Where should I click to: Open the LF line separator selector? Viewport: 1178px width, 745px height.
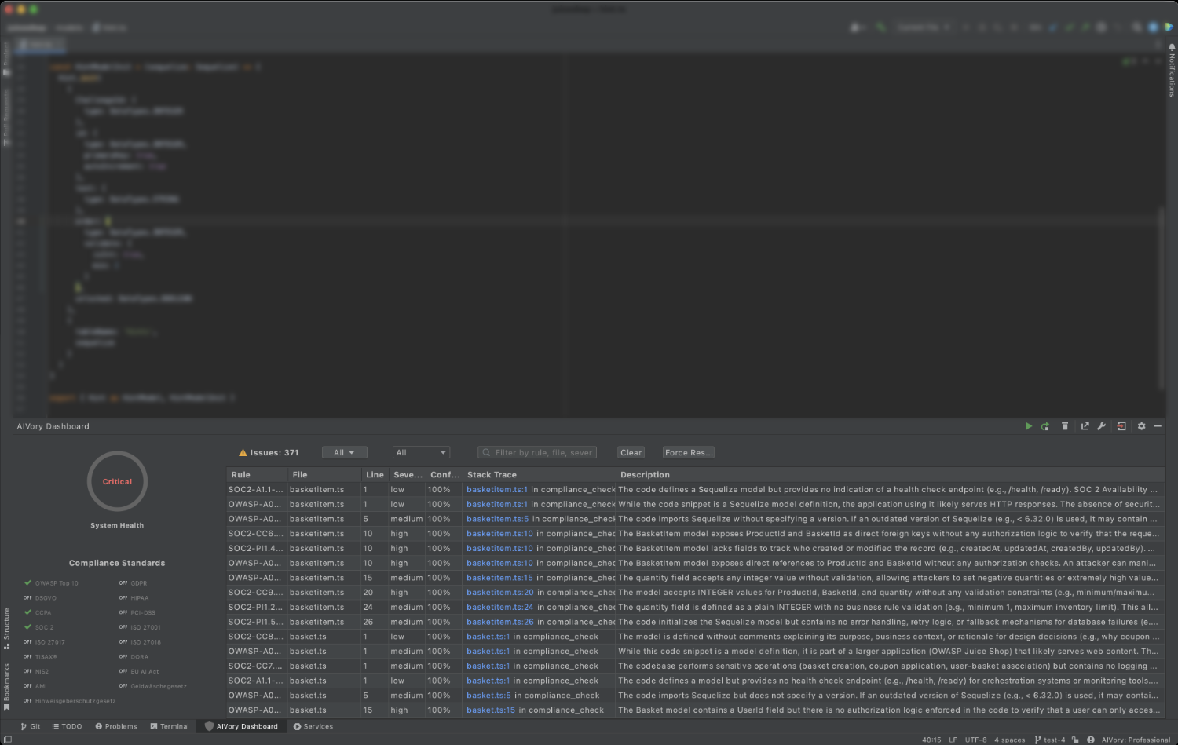point(953,740)
